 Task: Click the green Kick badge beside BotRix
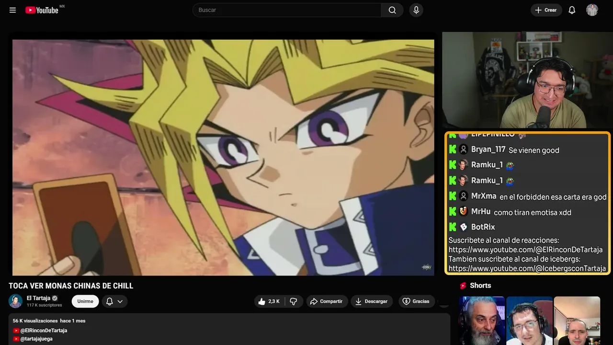(453, 227)
